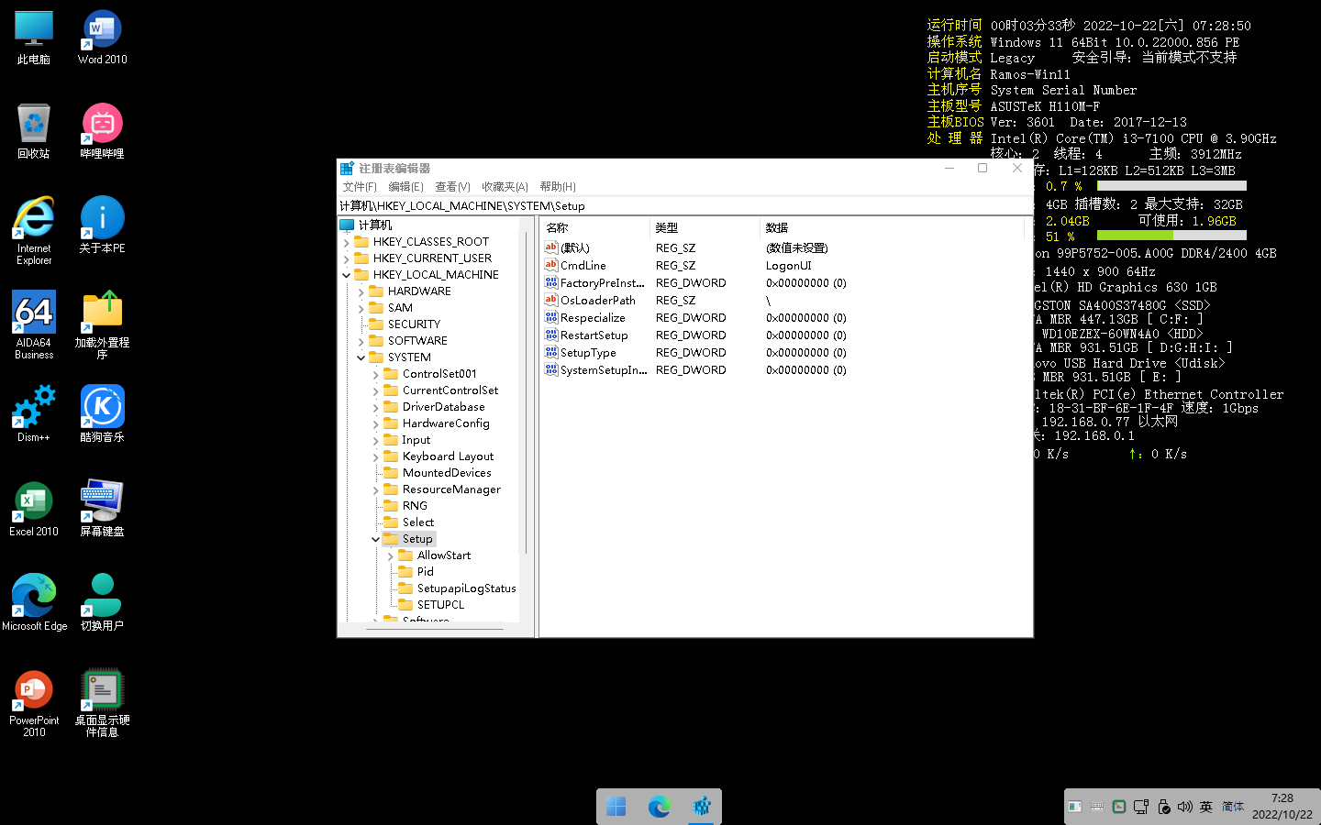
Task: Open the 加载外置程序 folder icon
Action: click(x=102, y=325)
